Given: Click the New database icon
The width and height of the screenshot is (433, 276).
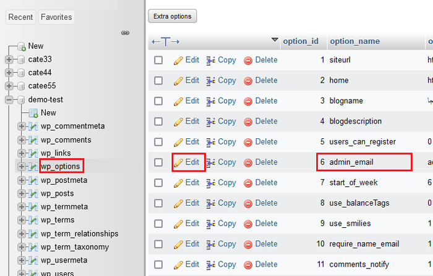Looking at the screenshot, I should [22, 46].
